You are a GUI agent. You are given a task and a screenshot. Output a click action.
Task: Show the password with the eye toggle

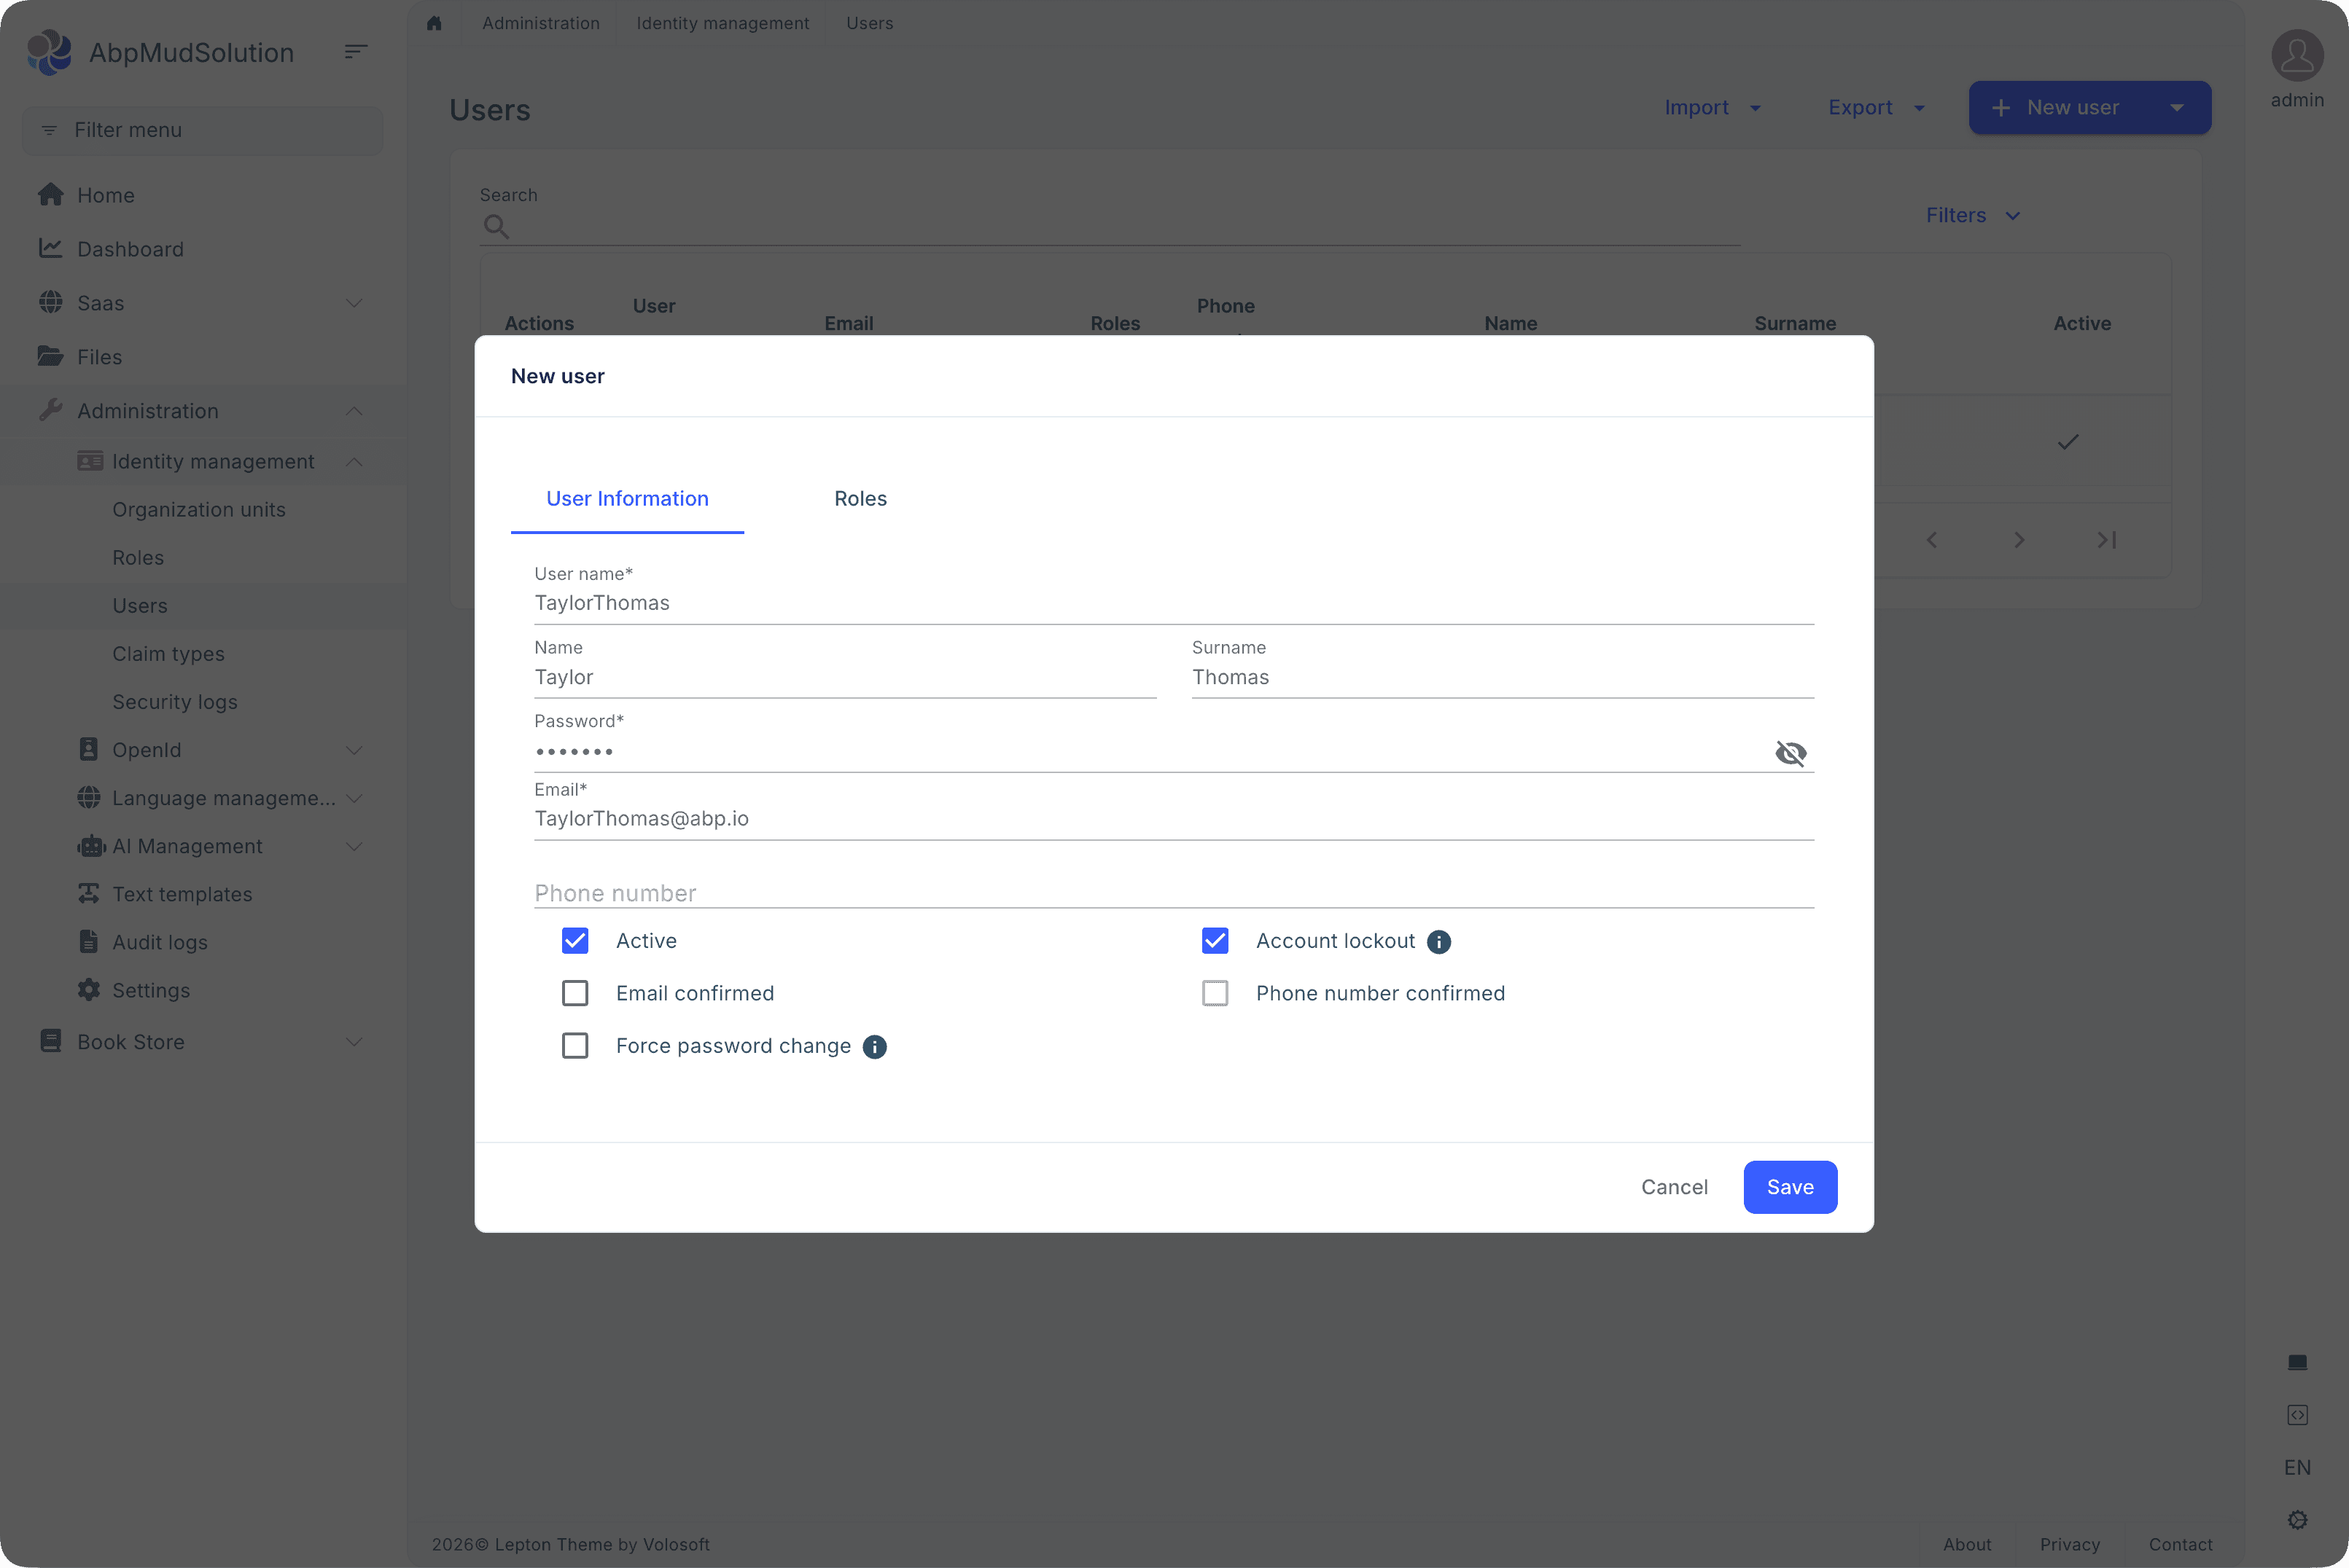[1791, 753]
